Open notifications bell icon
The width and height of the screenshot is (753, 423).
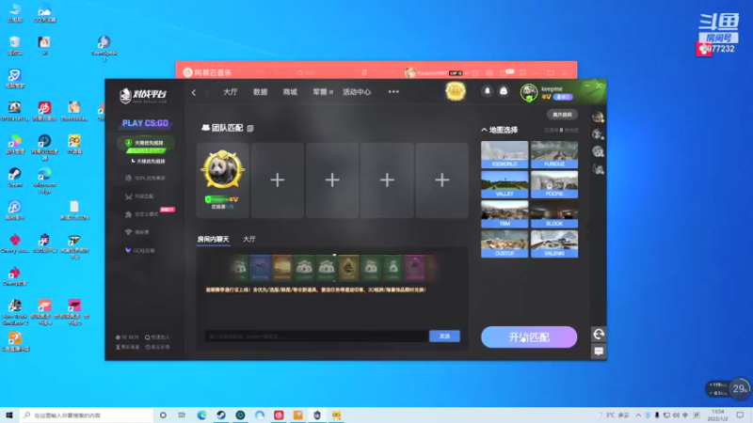tap(487, 91)
